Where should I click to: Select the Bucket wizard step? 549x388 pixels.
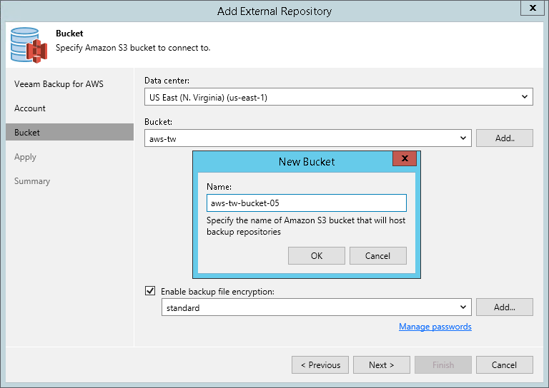[69, 132]
